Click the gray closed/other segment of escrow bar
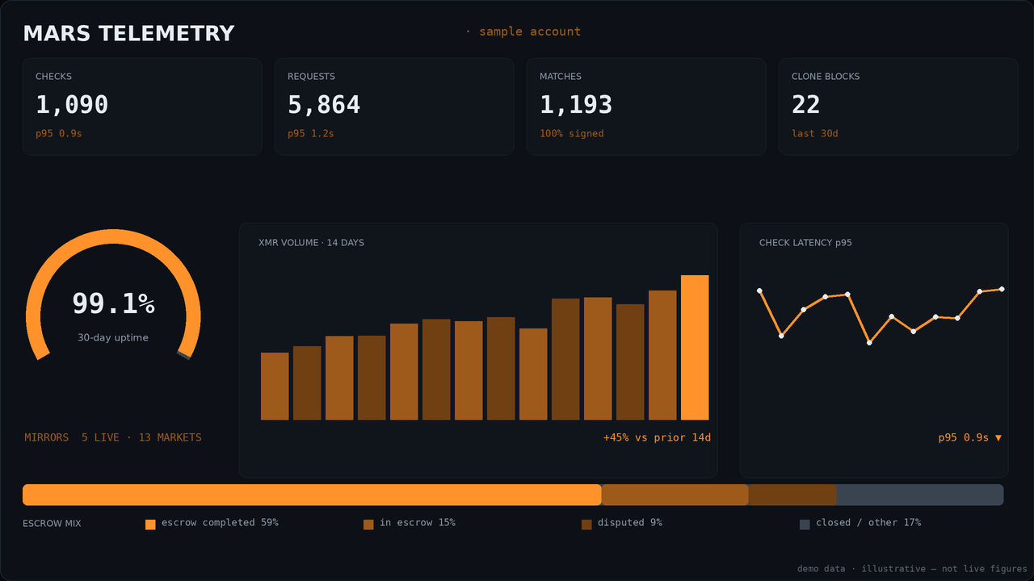This screenshot has width=1034, height=581. pyautogui.click(x=920, y=495)
